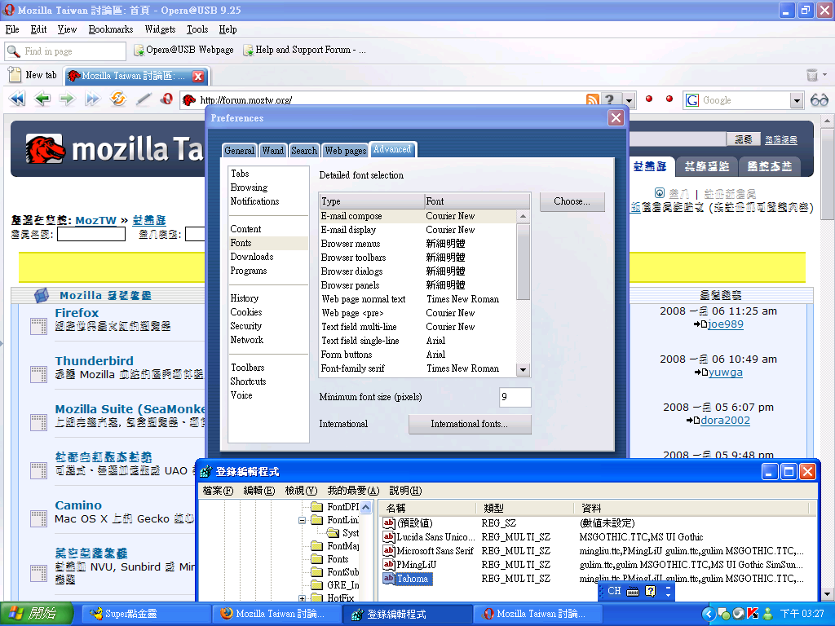Image resolution: width=835 pixels, height=626 pixels.
Task: Click the Opera rewind navigation icon
Action: 17,99
